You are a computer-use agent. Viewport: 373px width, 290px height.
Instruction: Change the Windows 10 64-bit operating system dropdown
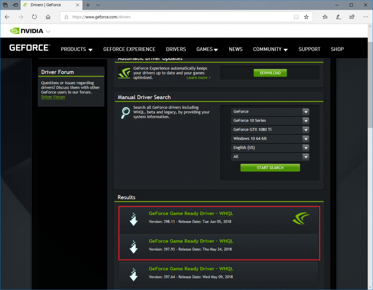[270, 139]
